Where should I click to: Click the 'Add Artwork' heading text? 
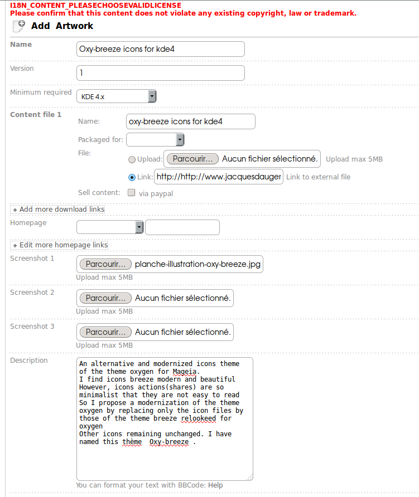point(62,26)
